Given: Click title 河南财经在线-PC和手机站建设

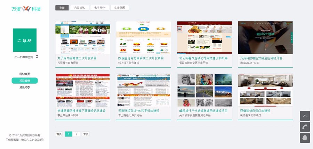Looking at the screenshot, I should (139, 111).
